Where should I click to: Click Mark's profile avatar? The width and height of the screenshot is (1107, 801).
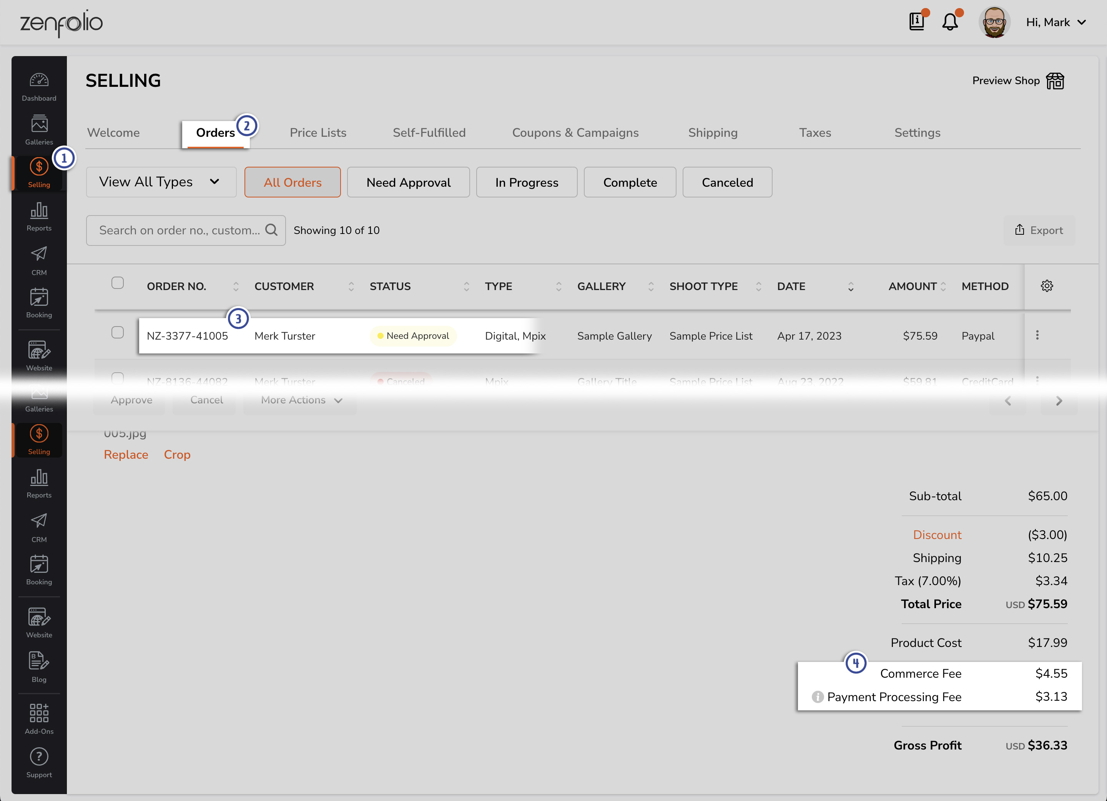click(x=994, y=22)
